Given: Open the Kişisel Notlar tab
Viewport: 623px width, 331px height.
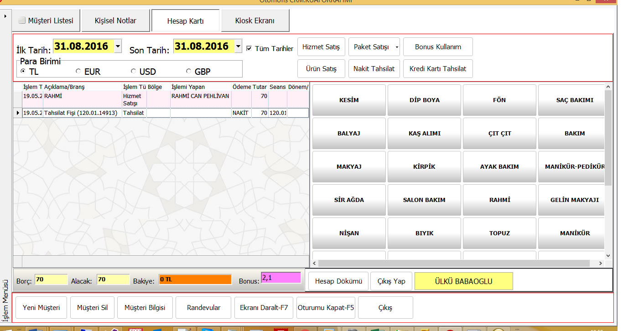Looking at the screenshot, I should click(x=115, y=21).
